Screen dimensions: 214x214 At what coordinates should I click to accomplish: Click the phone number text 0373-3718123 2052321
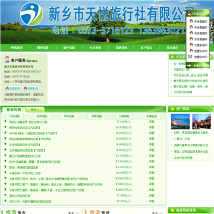point(27,71)
